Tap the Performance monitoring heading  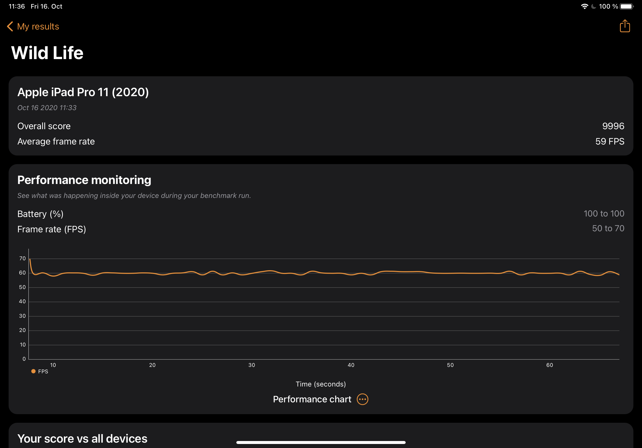click(84, 180)
